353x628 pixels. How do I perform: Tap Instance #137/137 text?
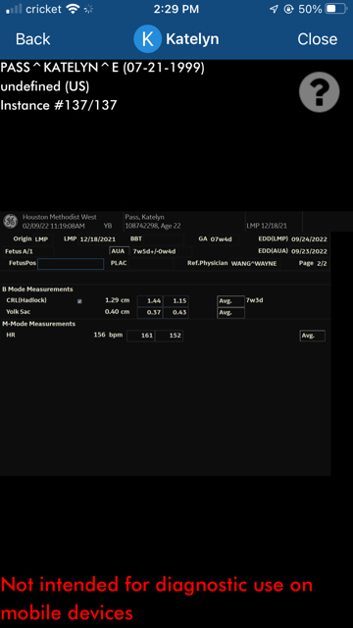pyautogui.click(x=59, y=105)
